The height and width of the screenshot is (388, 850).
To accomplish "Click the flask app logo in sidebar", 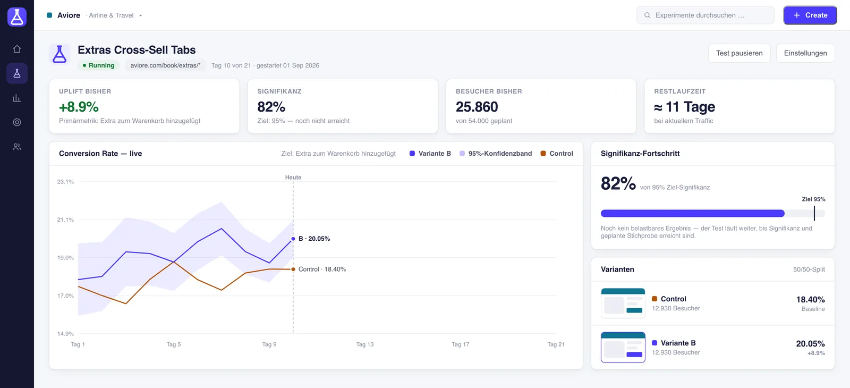I will (x=17, y=17).
